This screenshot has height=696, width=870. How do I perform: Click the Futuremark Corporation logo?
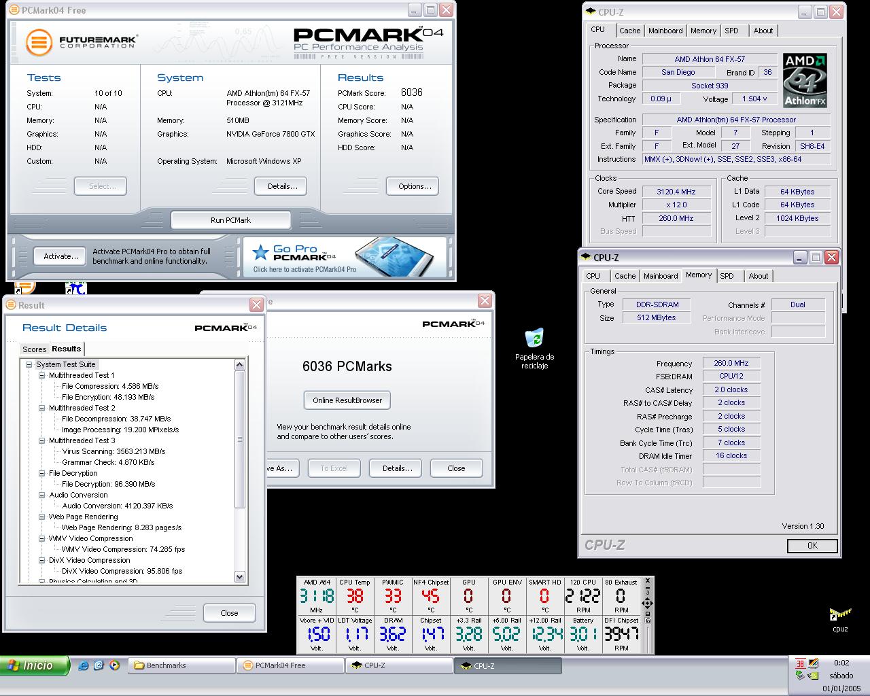click(81, 42)
